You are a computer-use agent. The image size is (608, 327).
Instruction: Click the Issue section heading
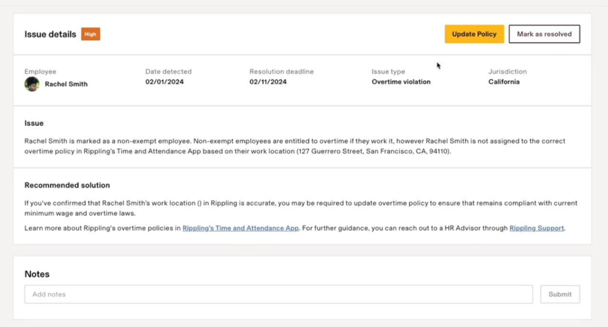click(x=34, y=123)
